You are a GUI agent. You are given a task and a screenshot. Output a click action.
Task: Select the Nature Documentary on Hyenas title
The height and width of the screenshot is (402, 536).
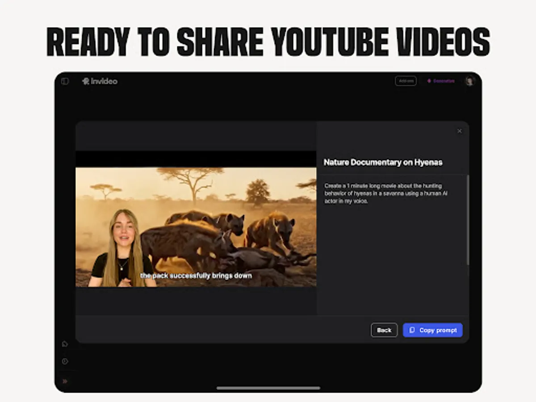(382, 163)
